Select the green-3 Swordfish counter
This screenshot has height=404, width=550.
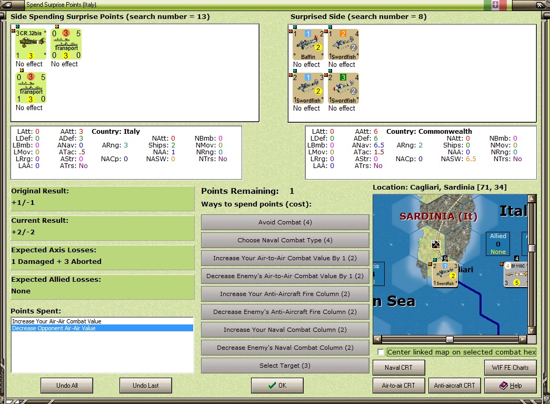pyautogui.click(x=343, y=88)
